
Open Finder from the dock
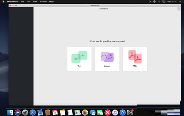pos(10,113)
